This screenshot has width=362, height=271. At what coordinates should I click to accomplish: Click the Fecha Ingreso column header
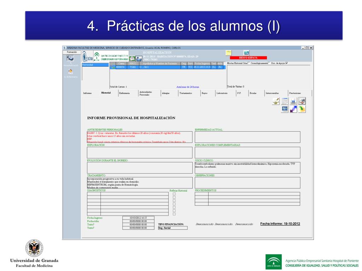[x=202, y=64]
